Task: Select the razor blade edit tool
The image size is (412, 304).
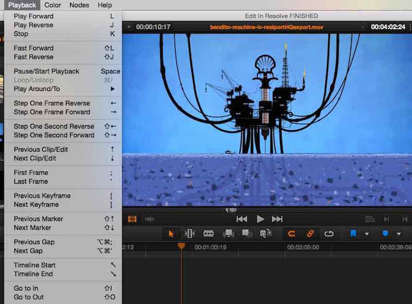Action: (209, 234)
